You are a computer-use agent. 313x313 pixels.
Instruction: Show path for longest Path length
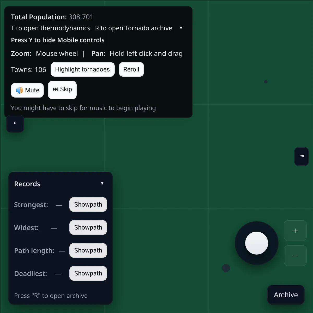pos(88,250)
